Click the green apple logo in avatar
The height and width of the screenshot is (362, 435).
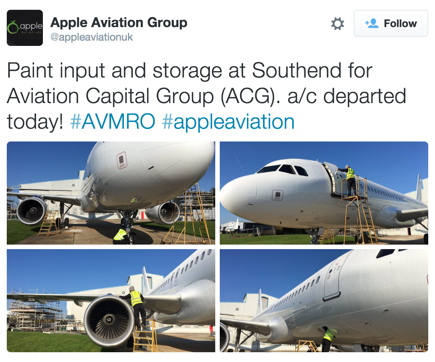(x=12, y=27)
